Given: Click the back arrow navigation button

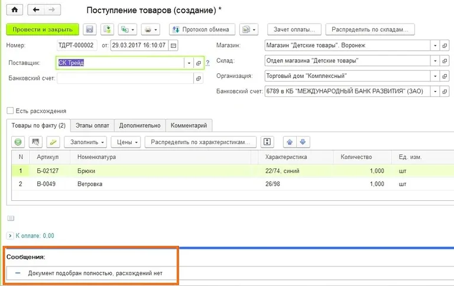Looking at the screenshot, I should tap(36, 9).
